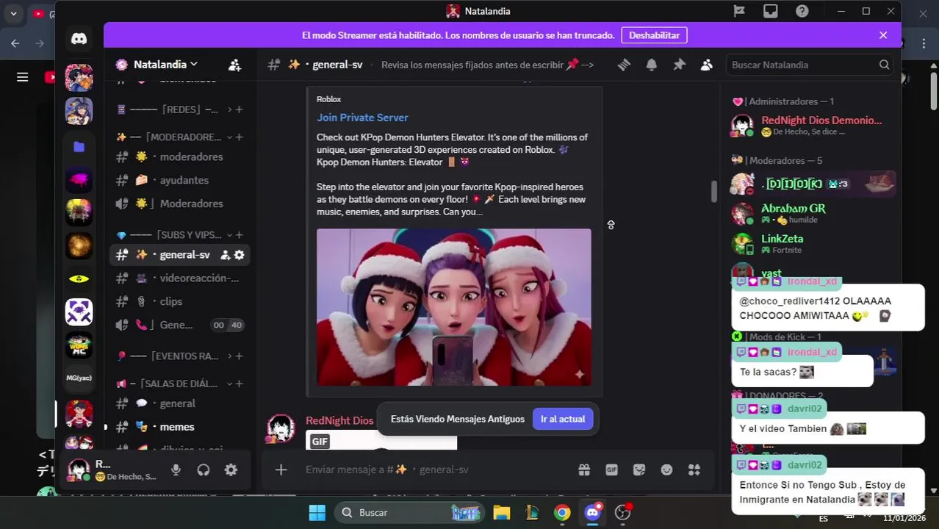Join the Gene... voice channel showing 00 40
Image resolution: width=939 pixels, height=529 pixels.
pyautogui.click(x=180, y=325)
